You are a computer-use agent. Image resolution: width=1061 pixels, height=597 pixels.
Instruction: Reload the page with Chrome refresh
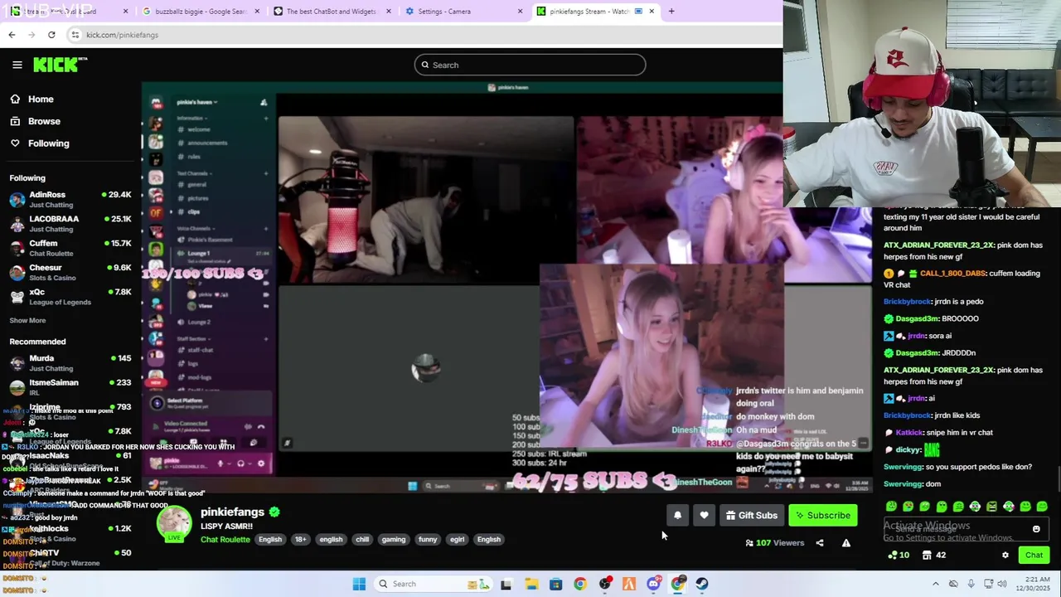click(x=51, y=35)
